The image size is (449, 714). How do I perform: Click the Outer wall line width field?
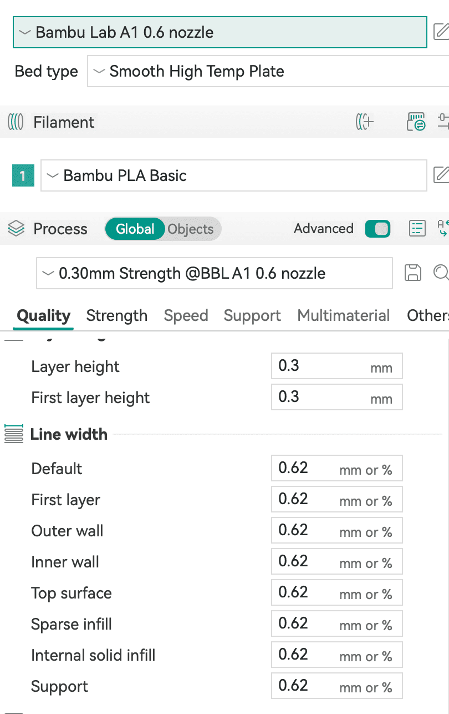[x=336, y=531]
